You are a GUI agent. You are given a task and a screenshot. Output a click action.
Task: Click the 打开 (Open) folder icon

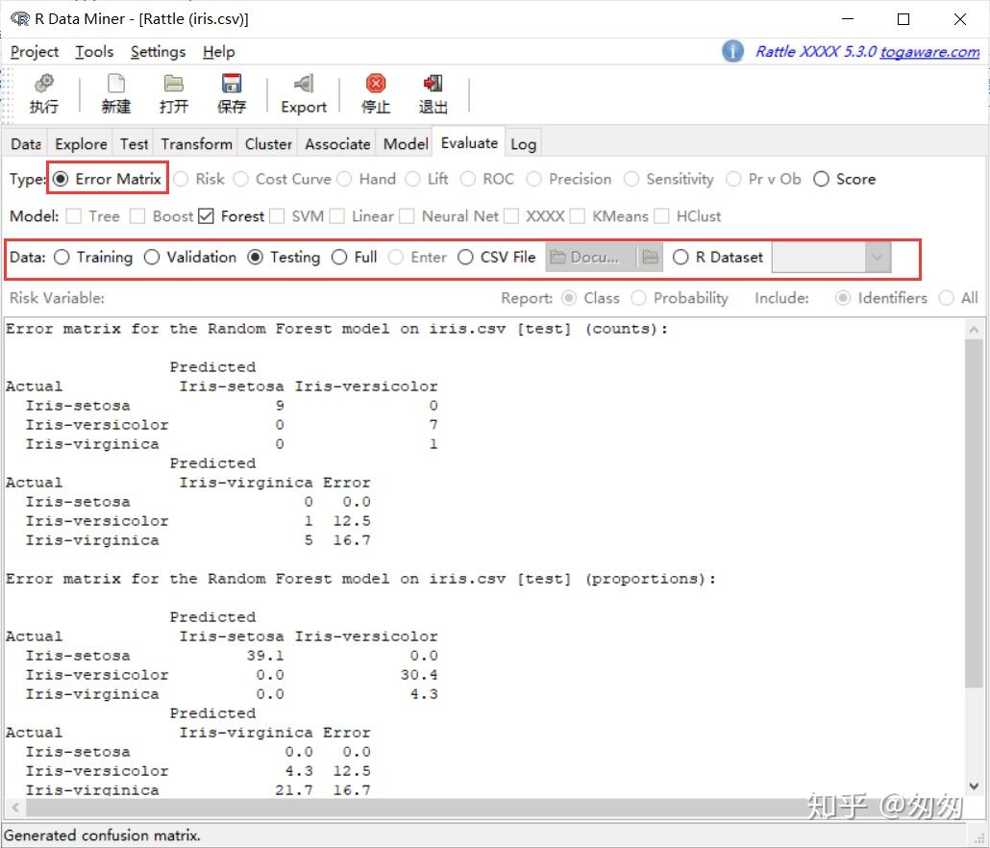coord(174,84)
